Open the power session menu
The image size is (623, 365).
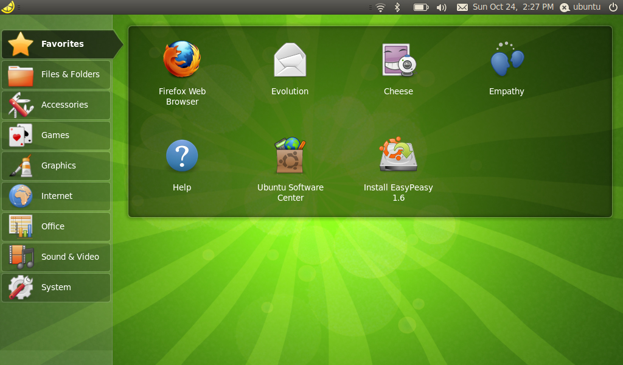(613, 7)
